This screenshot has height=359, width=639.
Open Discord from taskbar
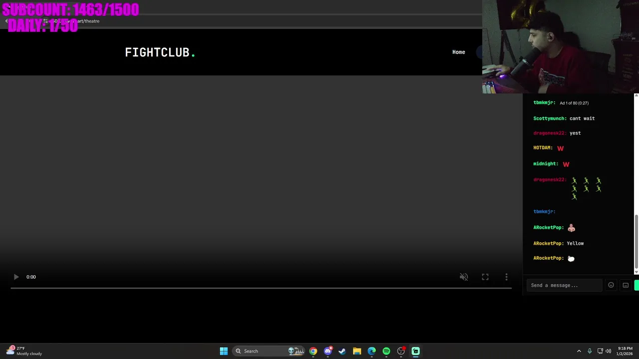point(327,351)
